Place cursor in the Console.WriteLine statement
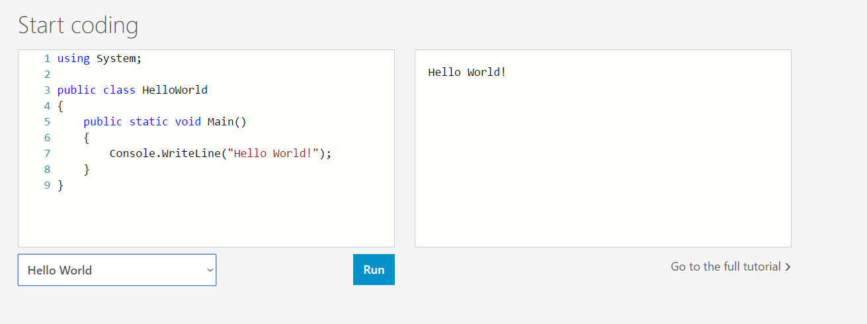 pyautogui.click(x=220, y=153)
